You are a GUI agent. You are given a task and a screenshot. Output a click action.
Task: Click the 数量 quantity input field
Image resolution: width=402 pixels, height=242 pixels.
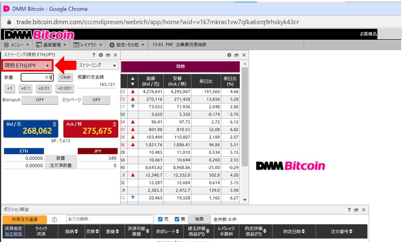[x=37, y=77]
